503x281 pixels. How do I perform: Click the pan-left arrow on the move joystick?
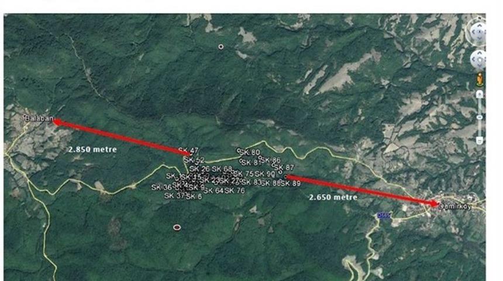click(x=474, y=59)
